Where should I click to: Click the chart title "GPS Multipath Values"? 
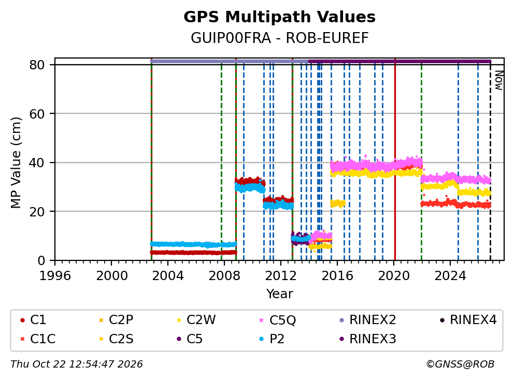[279, 17]
